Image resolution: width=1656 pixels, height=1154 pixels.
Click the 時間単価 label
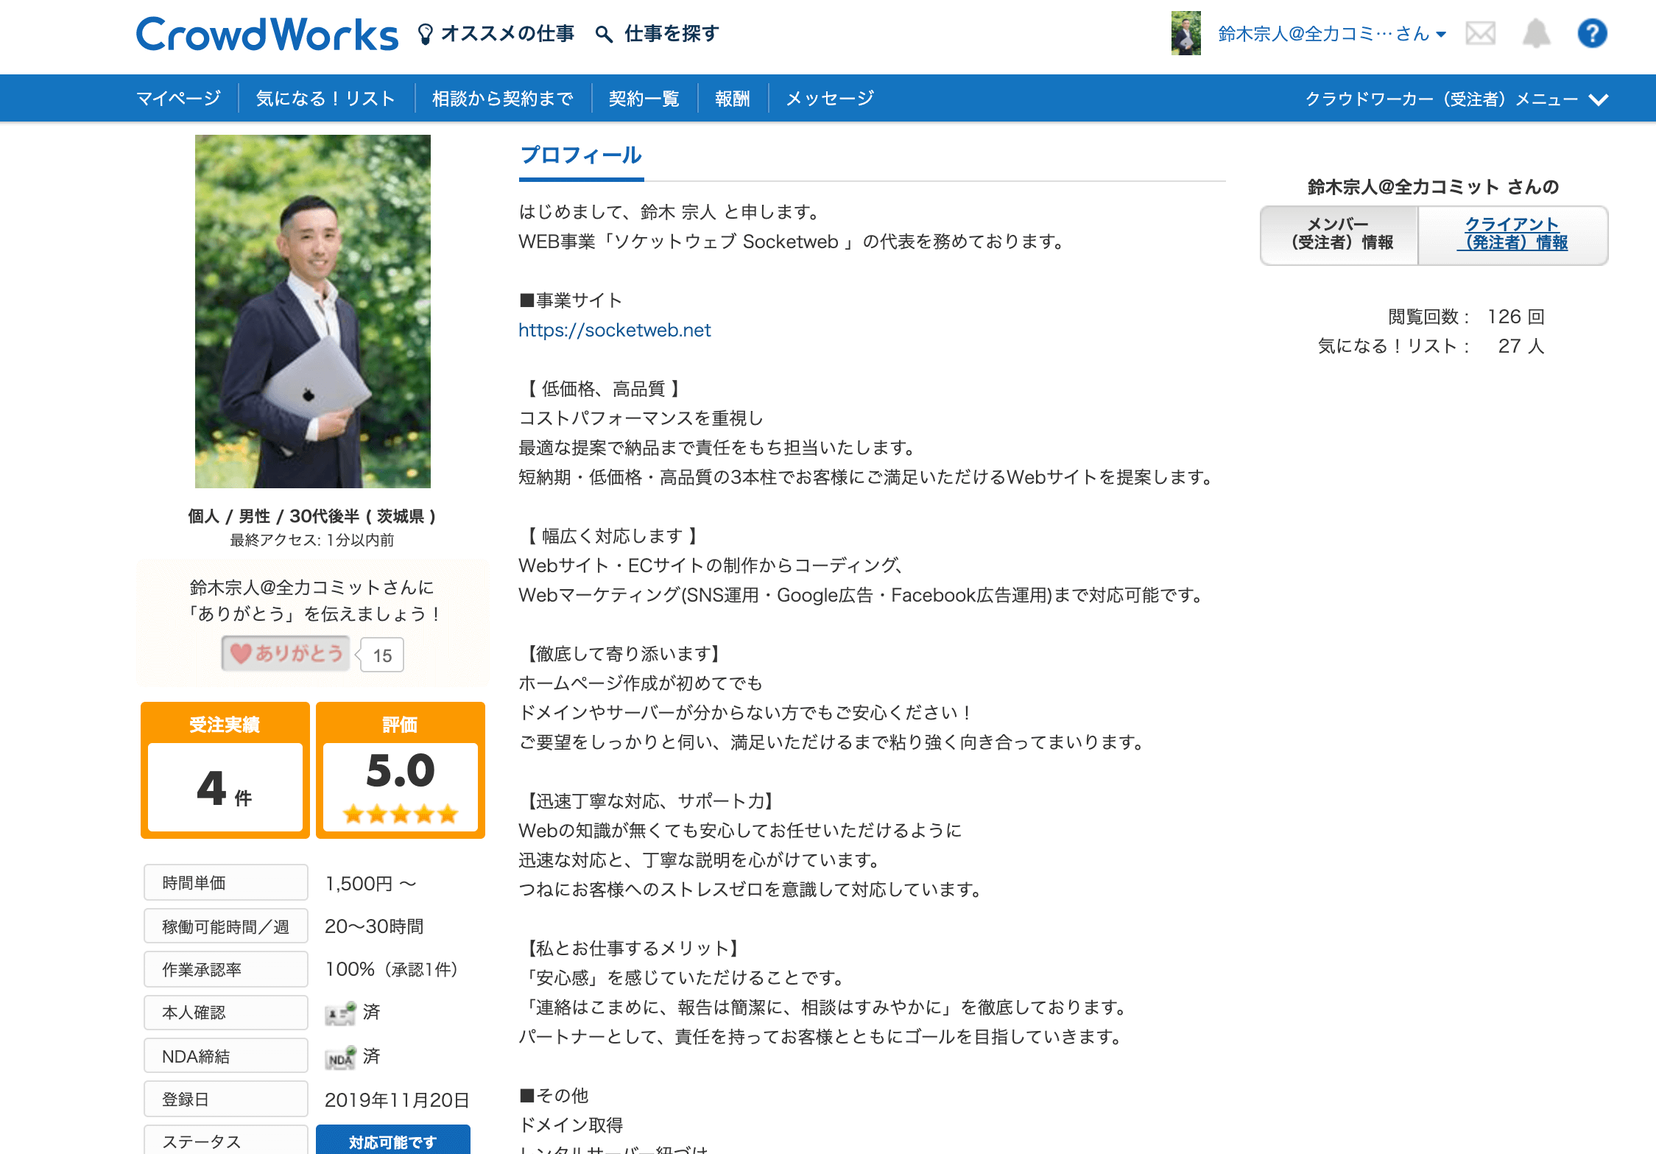pos(226,882)
